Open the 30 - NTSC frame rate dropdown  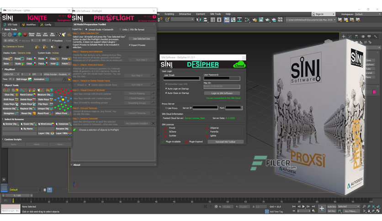pos(10,40)
